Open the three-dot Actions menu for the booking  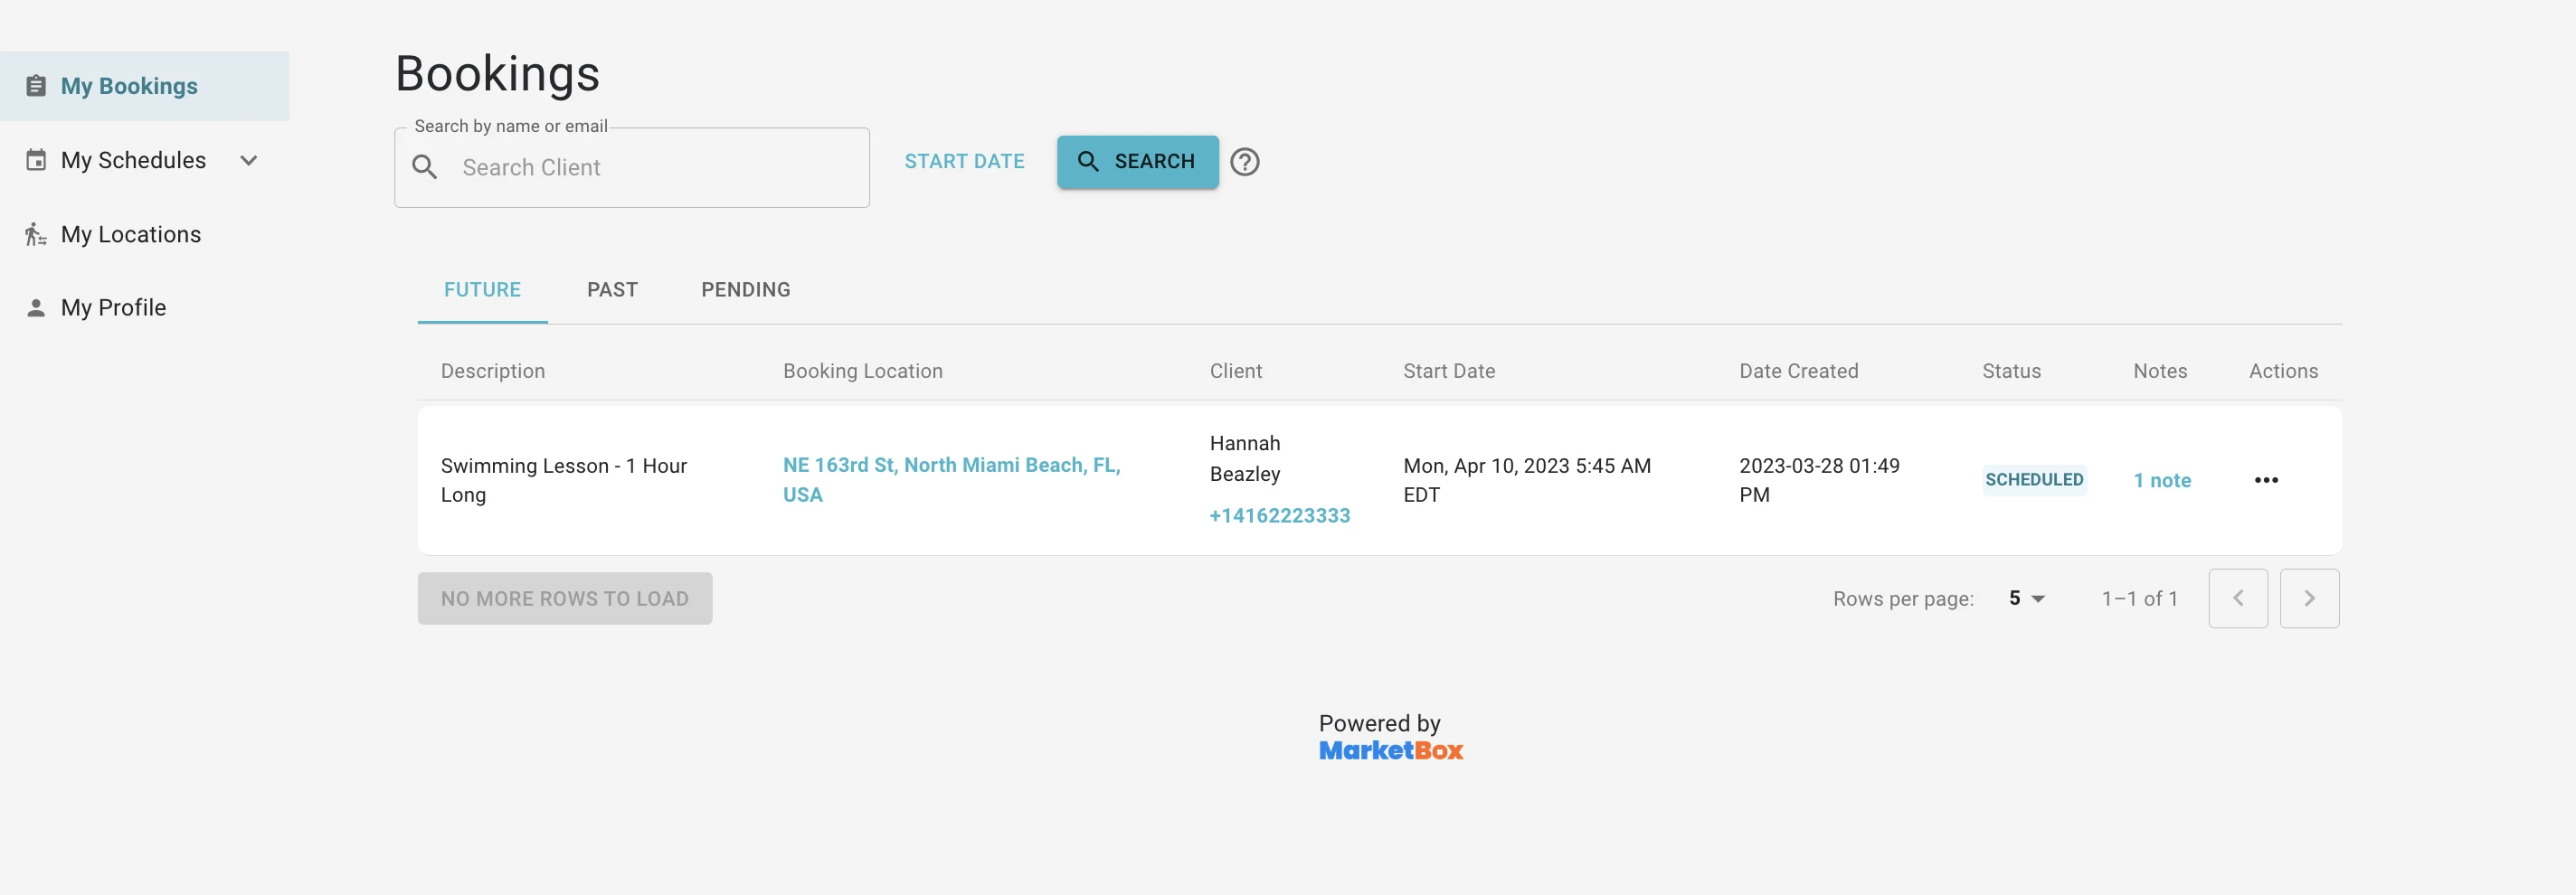click(x=2267, y=479)
